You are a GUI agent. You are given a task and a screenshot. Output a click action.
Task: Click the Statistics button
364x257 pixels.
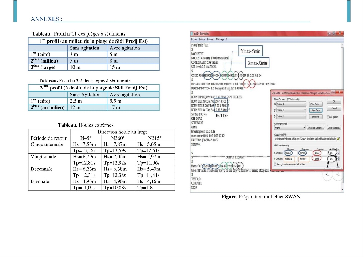point(316,117)
